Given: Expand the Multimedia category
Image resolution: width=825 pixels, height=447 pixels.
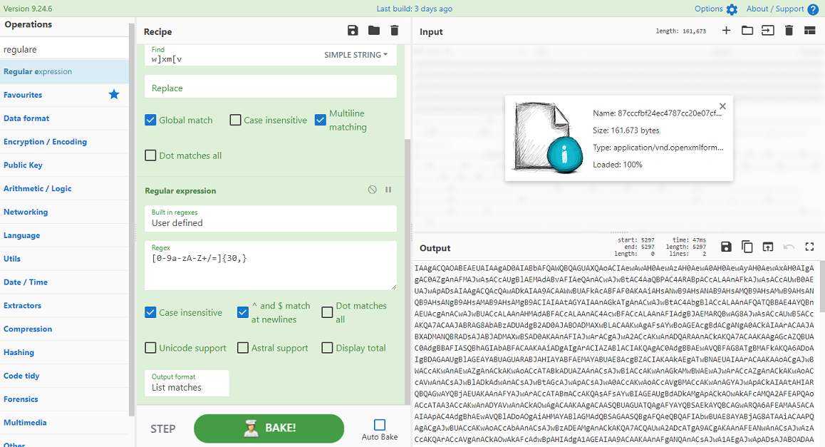Looking at the screenshot, I should coord(64,423).
